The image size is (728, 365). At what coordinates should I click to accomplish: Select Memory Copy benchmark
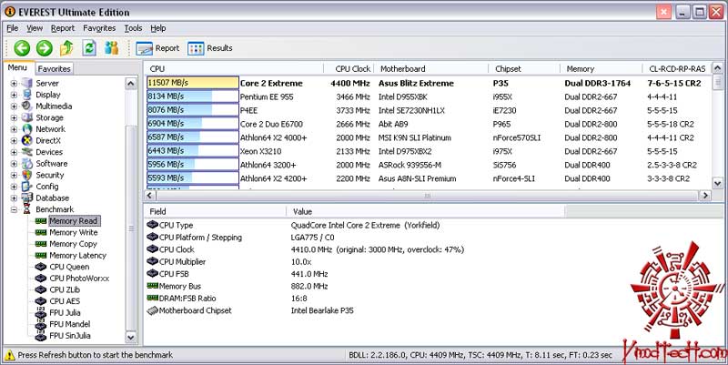click(73, 244)
